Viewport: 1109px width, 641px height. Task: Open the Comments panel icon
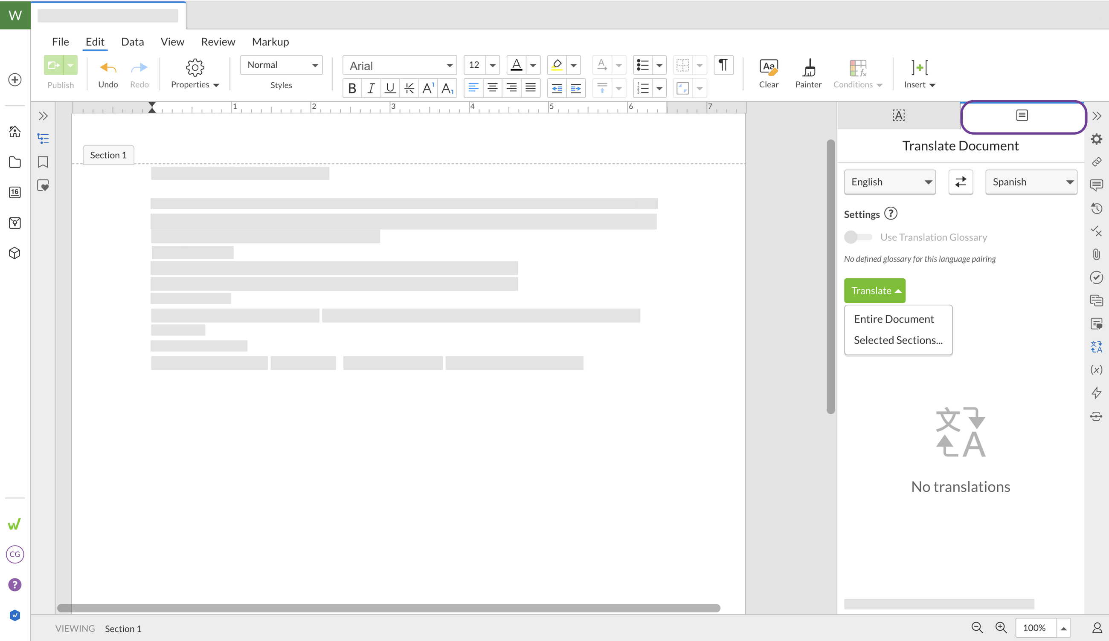(x=1097, y=185)
